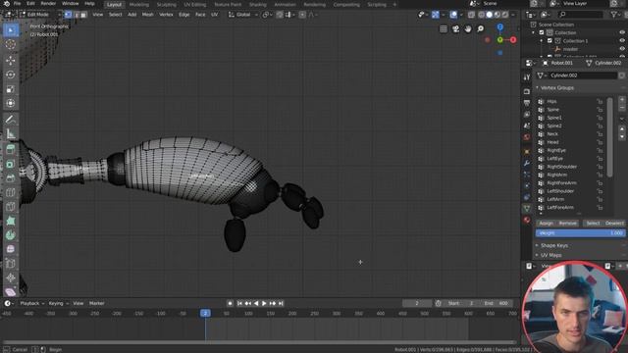The width and height of the screenshot is (628, 353).
Task: Switch to the Modeling workspace tab
Action: click(x=139, y=4)
